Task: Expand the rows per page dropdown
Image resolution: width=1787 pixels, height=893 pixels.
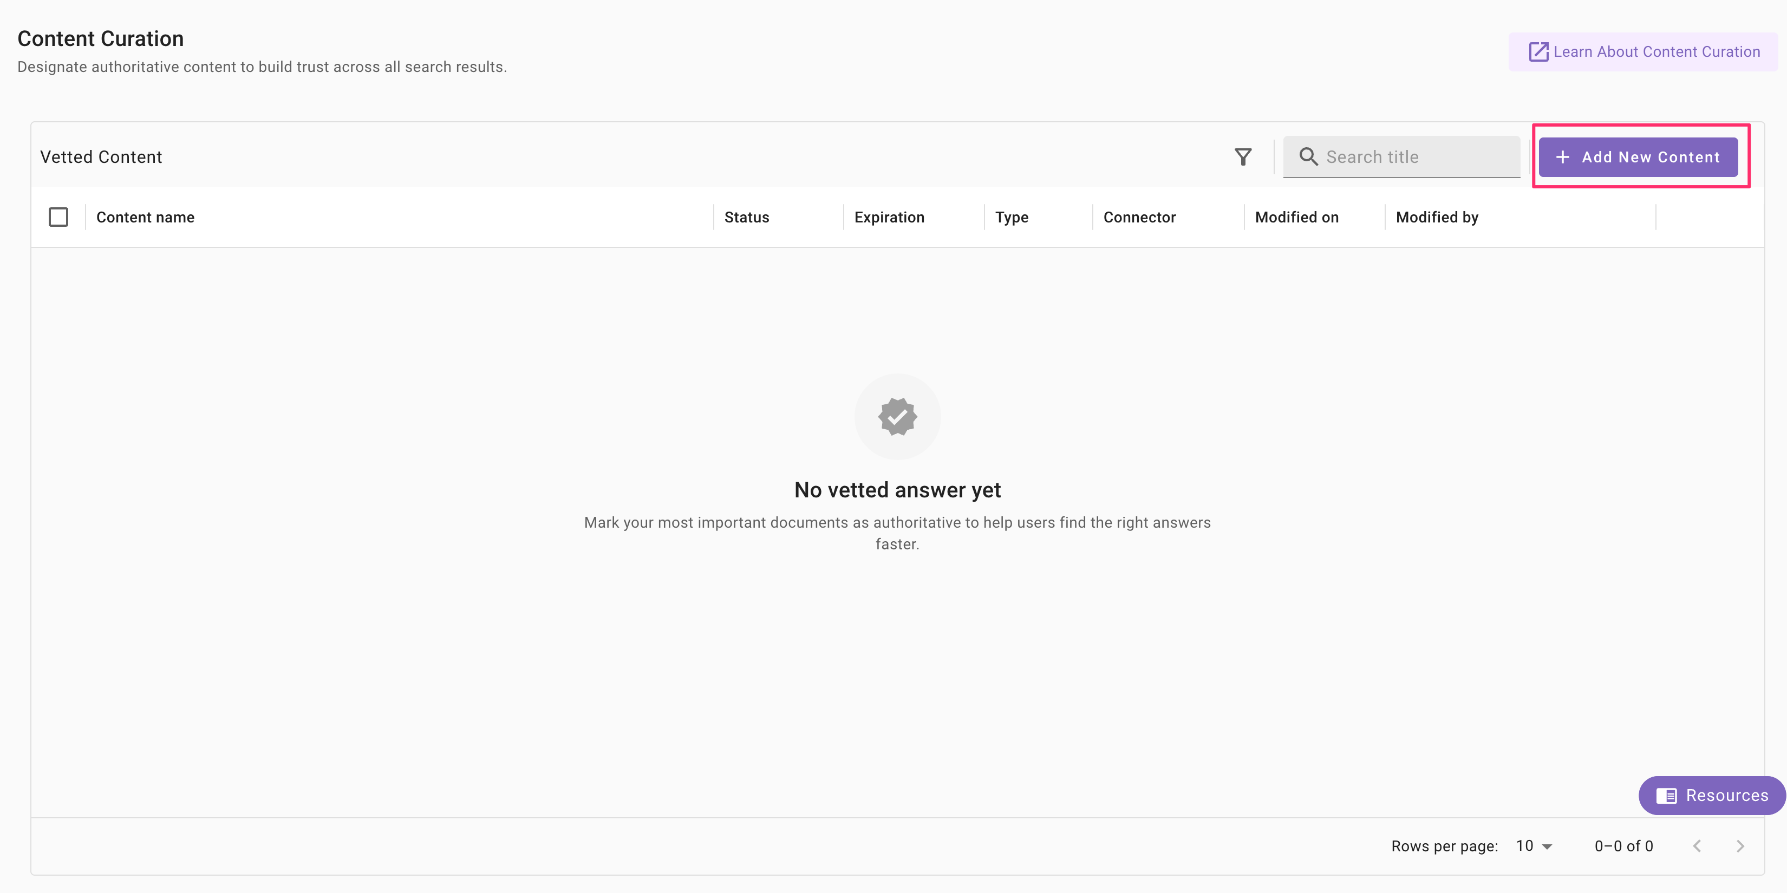Action: click(1535, 846)
